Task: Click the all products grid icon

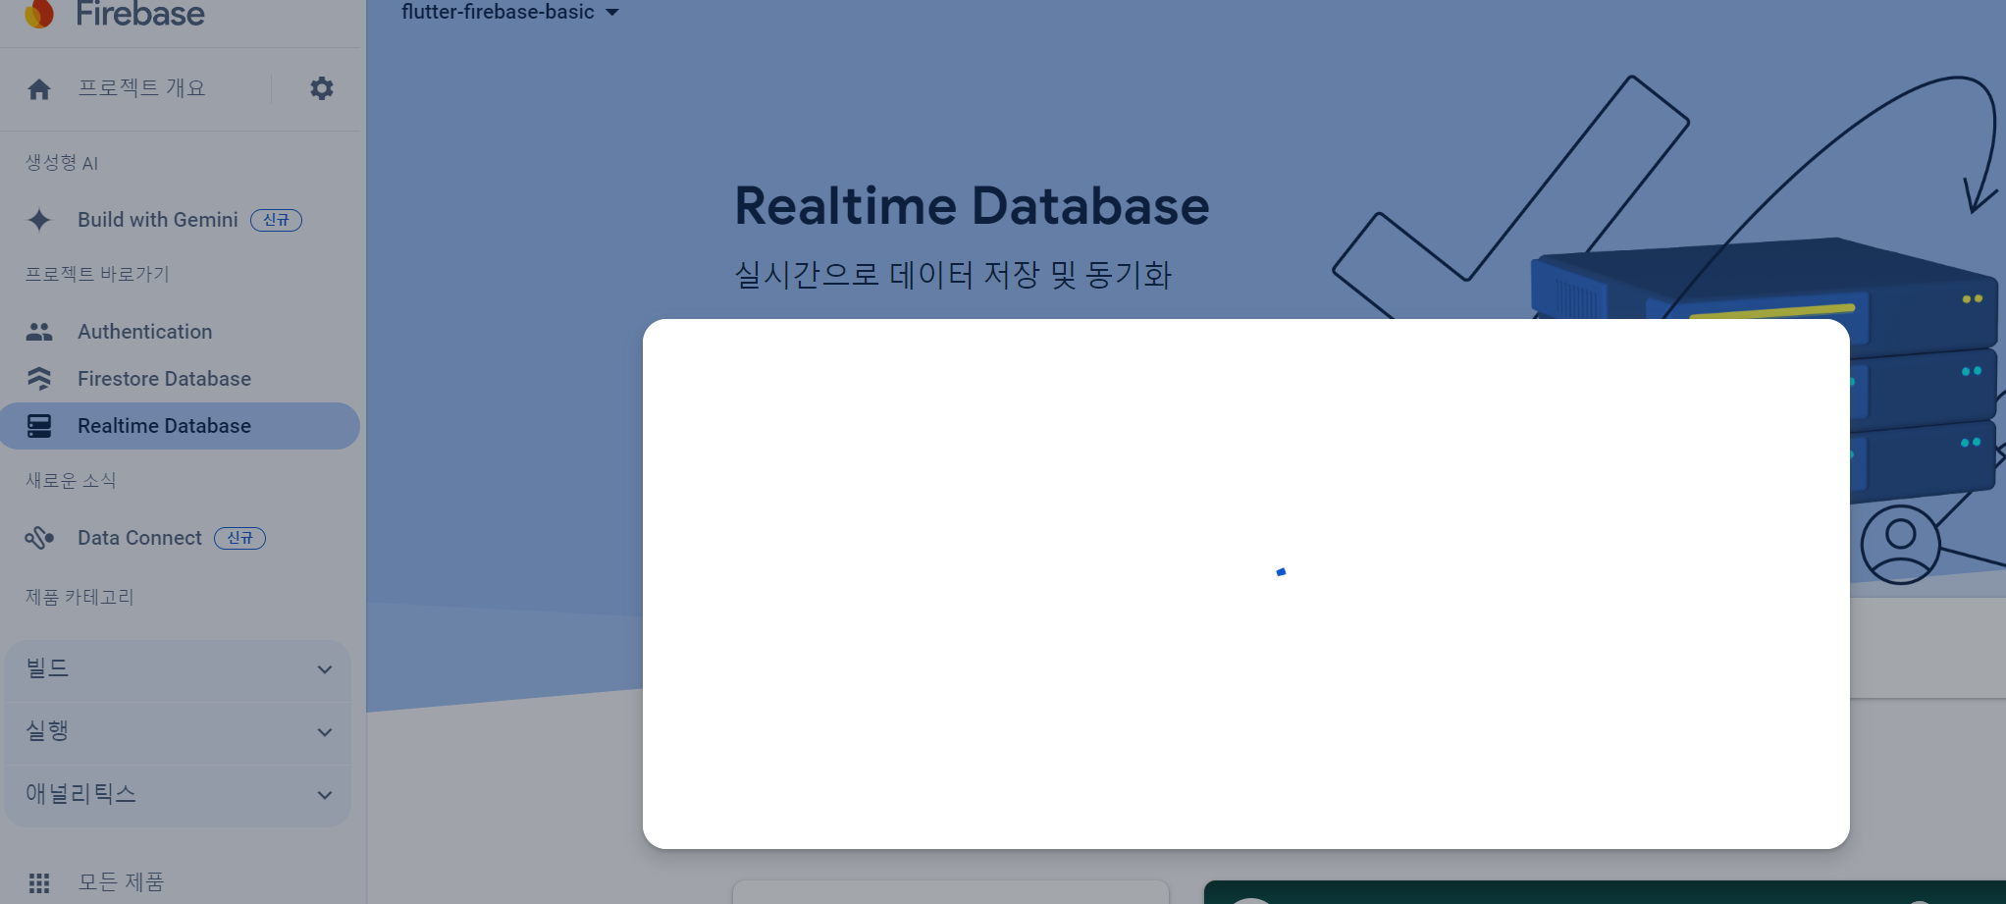Action: tap(39, 882)
